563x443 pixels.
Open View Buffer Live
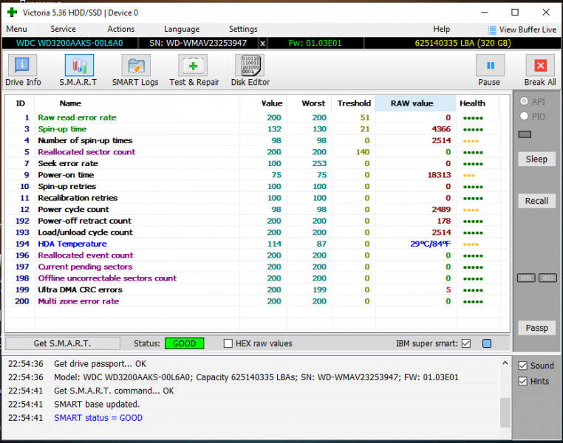tap(522, 30)
